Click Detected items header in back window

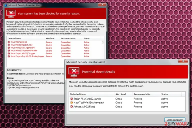26,38
